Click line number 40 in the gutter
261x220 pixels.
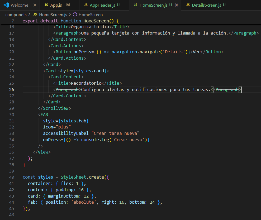(12, 177)
